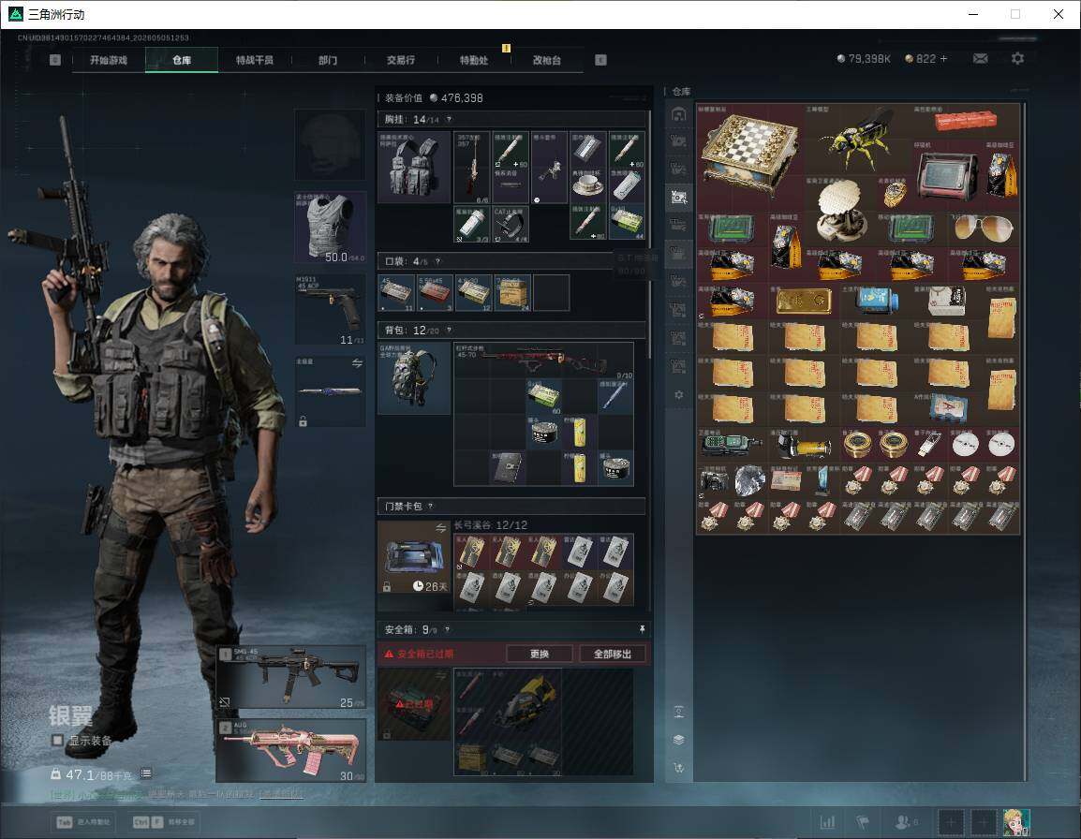Open weight details list icon beside 47.1

pyautogui.click(x=146, y=773)
